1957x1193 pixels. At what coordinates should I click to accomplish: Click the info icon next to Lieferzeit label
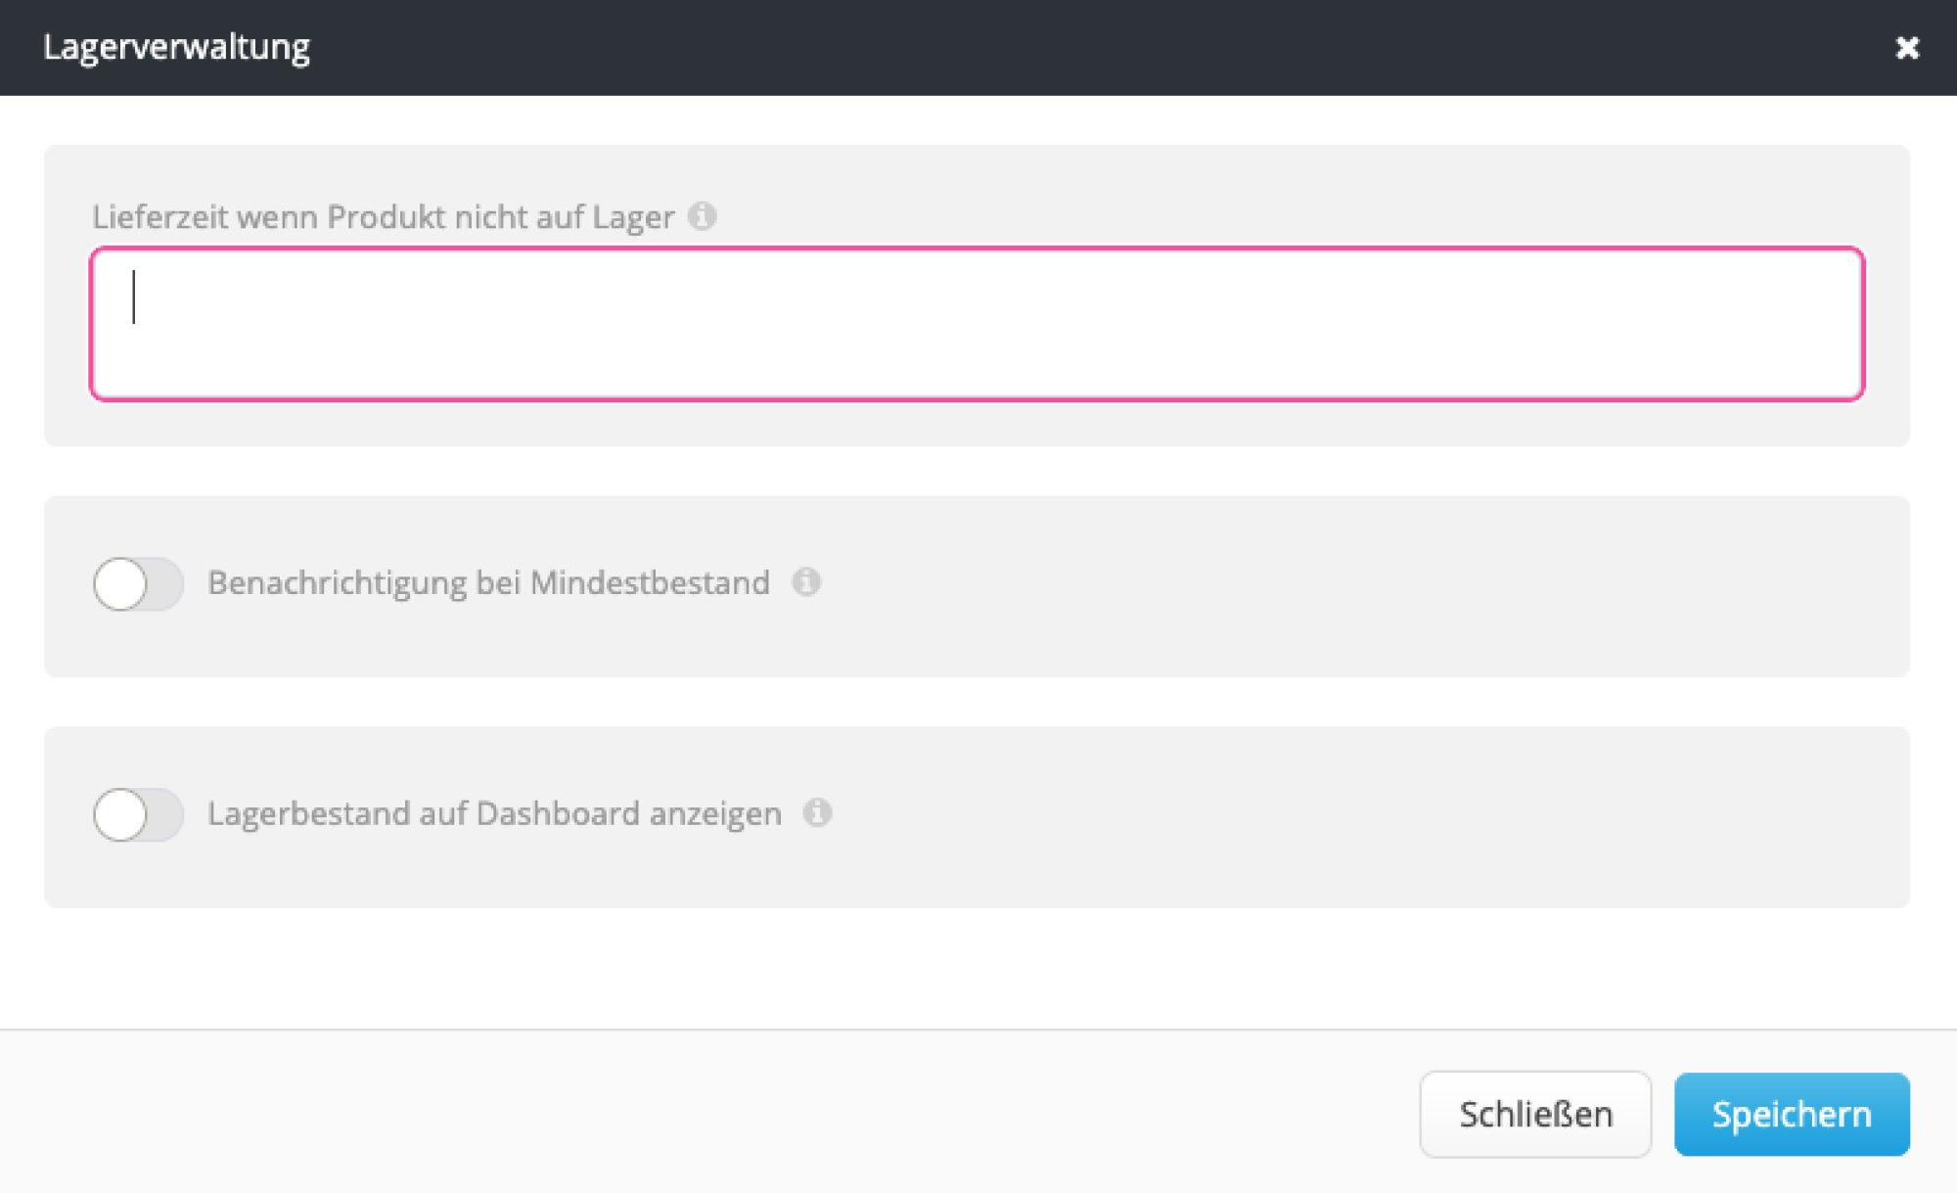pos(702,215)
